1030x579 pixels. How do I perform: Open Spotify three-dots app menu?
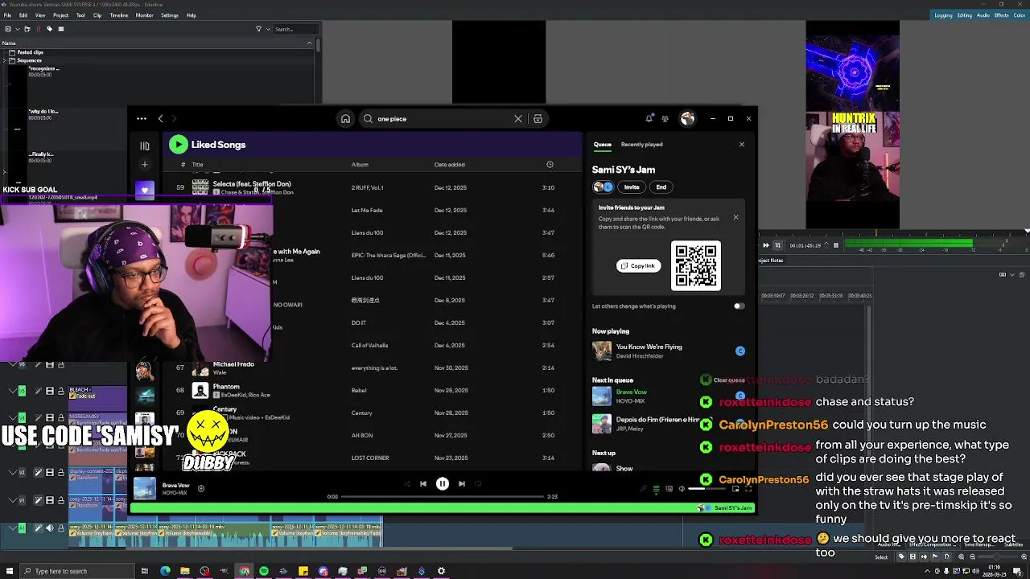click(x=142, y=119)
